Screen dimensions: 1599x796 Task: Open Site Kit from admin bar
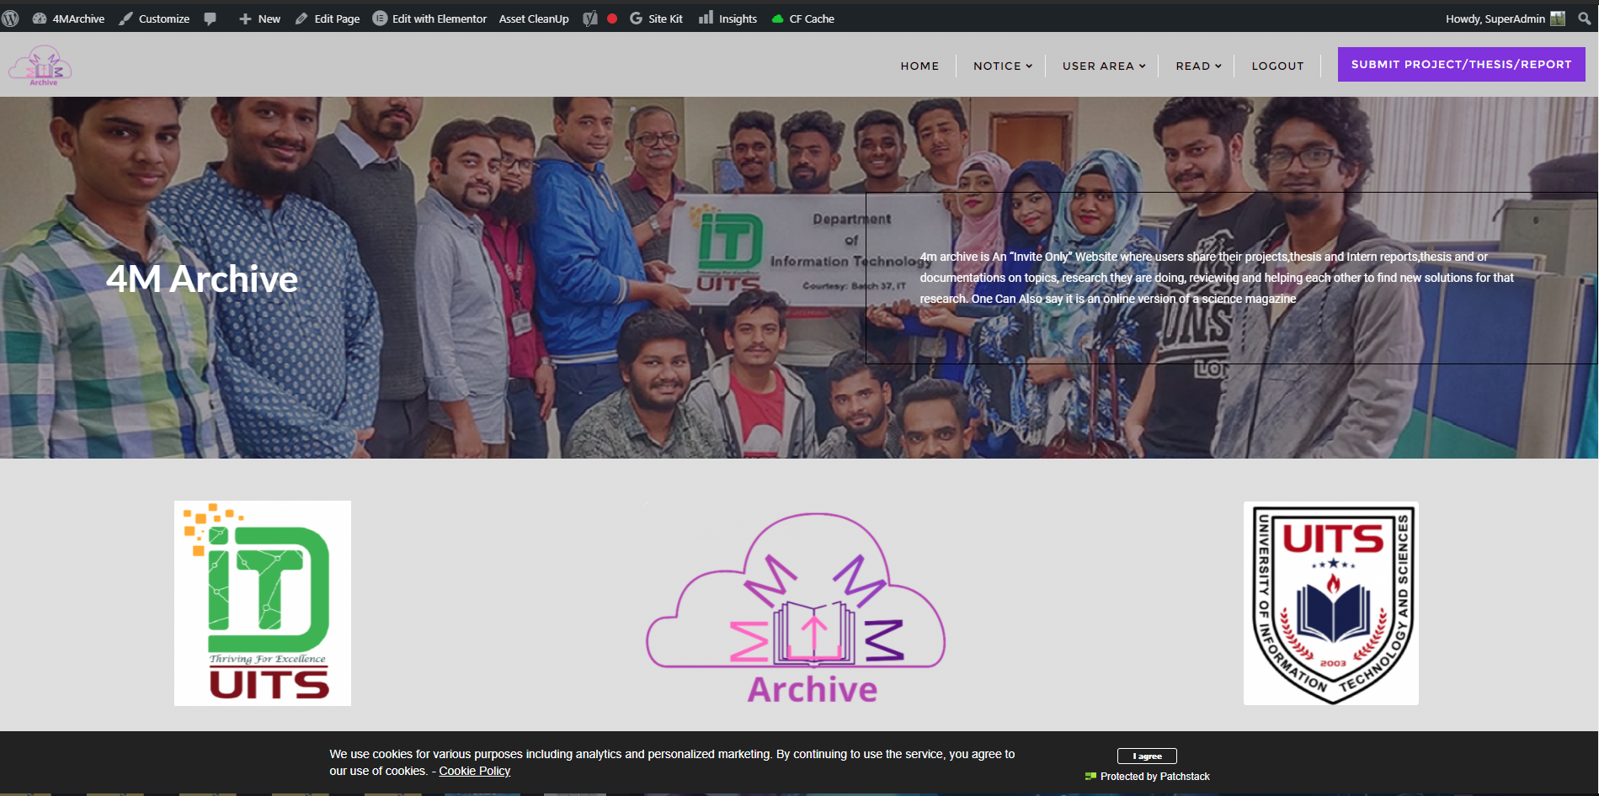click(x=656, y=19)
